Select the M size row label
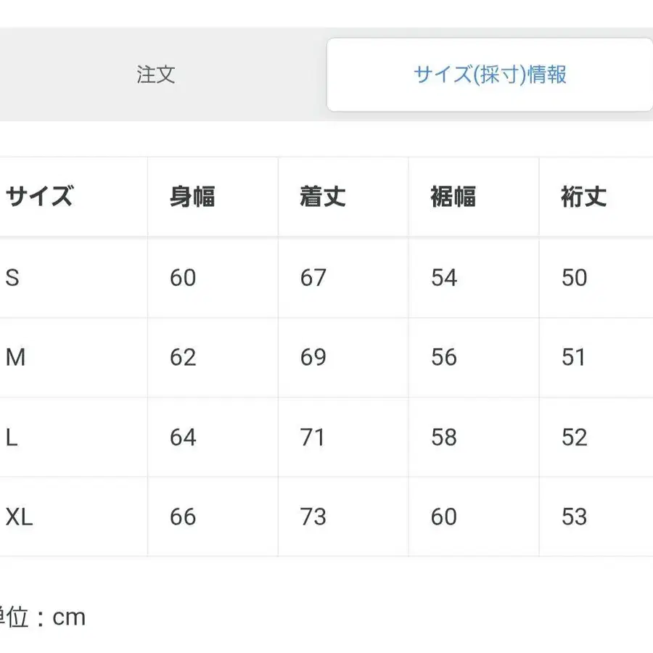This screenshot has width=653, height=653. point(15,358)
